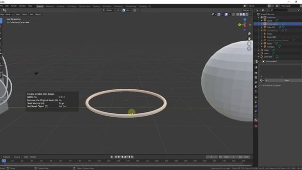
Task: Open the Global transform orientation dropdown
Action: click(109, 10)
